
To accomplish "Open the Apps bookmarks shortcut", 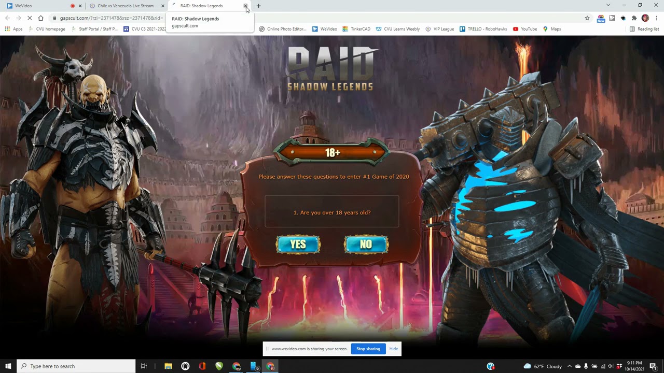I will tap(14, 29).
